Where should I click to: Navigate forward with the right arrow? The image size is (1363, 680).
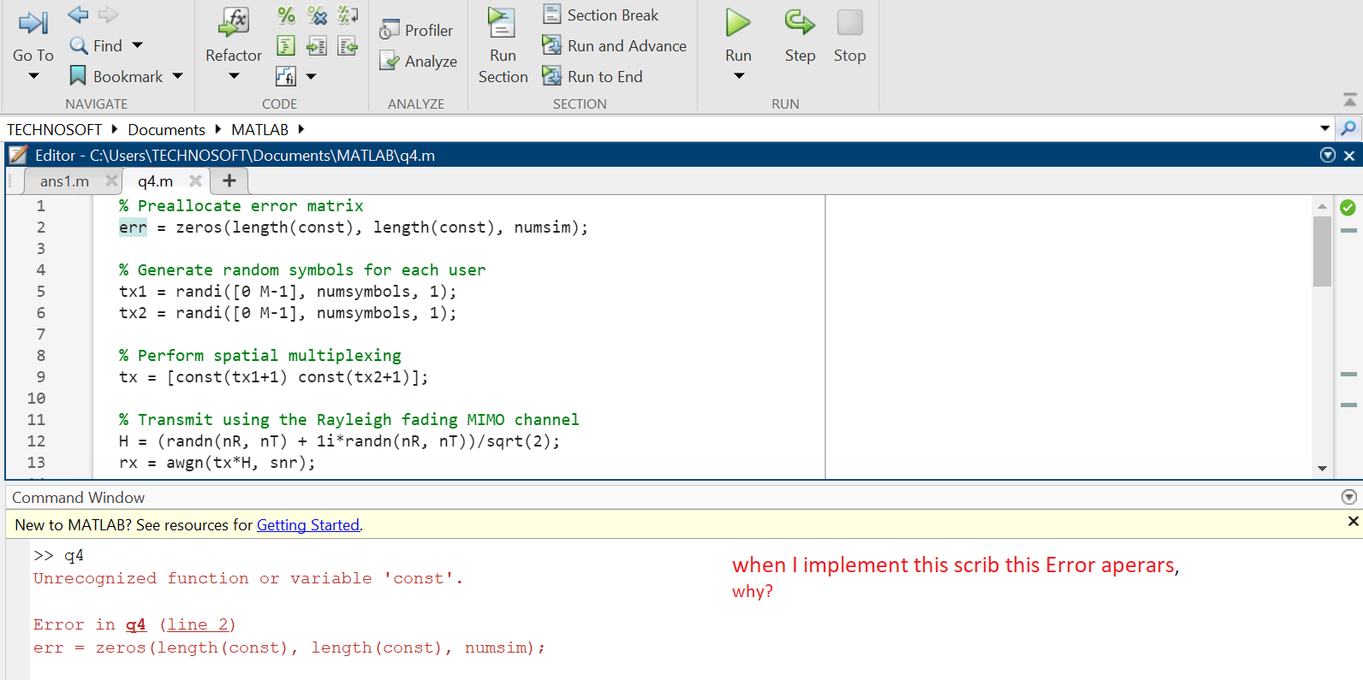click(x=109, y=15)
